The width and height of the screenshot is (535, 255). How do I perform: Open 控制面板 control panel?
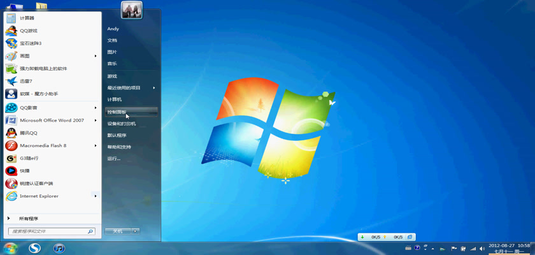click(x=131, y=112)
